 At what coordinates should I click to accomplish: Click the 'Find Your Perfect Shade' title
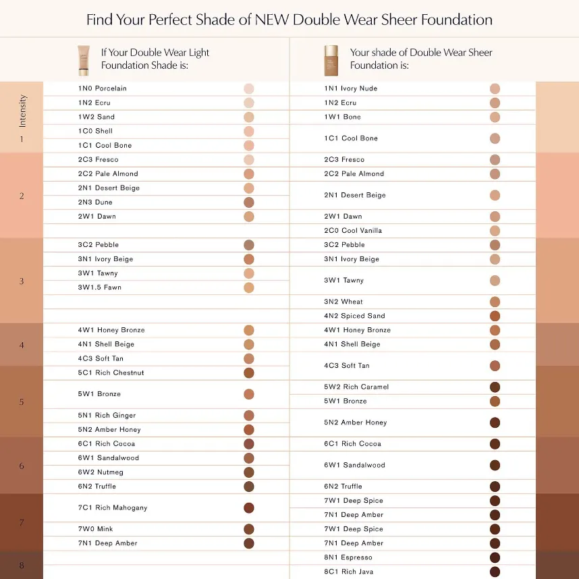[289, 20]
